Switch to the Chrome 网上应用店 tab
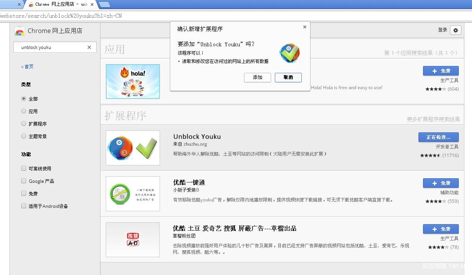 coord(61,5)
